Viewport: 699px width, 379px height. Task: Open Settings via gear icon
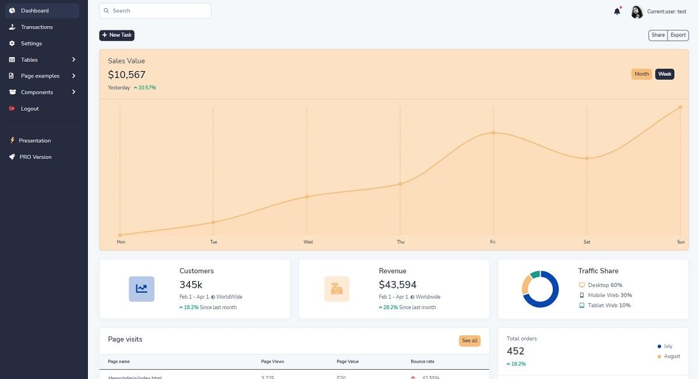[x=12, y=43]
